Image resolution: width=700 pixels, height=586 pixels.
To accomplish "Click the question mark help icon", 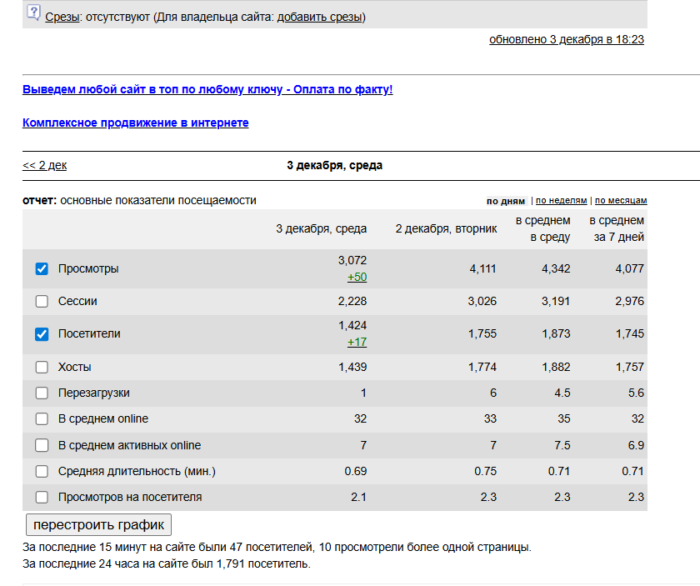I will coord(33,13).
